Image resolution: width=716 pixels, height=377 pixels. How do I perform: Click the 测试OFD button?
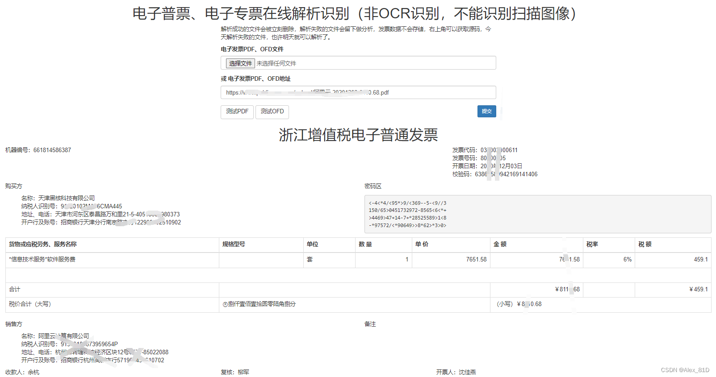tap(272, 112)
